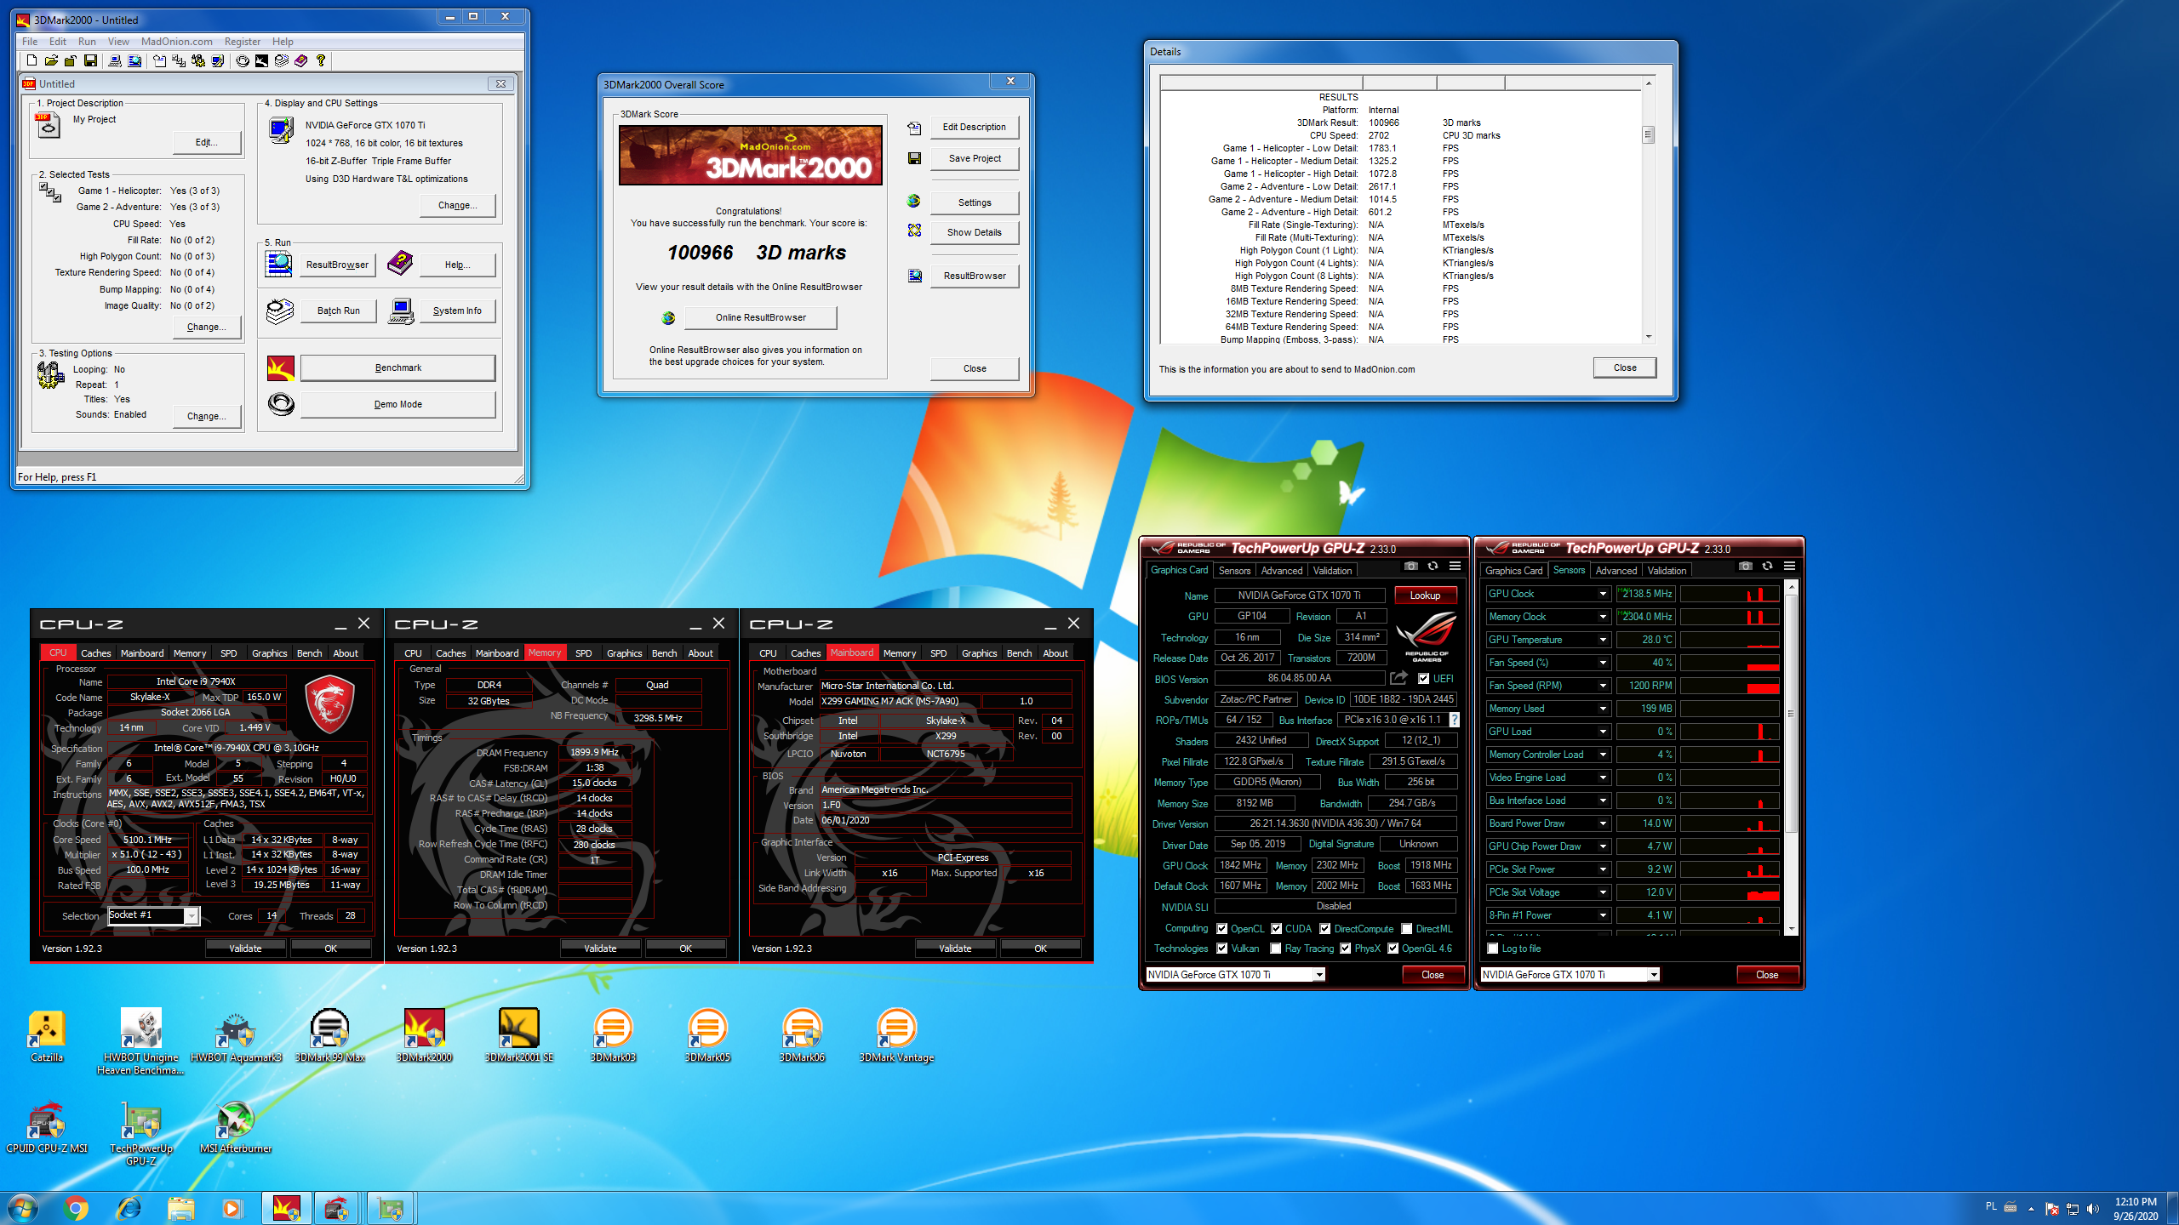Toggle the Ray Tracing checkbox

(x=1276, y=948)
